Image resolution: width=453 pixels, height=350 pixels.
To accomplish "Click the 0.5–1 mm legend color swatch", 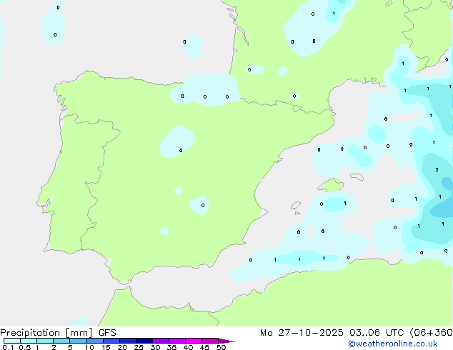I will pos(29,341).
